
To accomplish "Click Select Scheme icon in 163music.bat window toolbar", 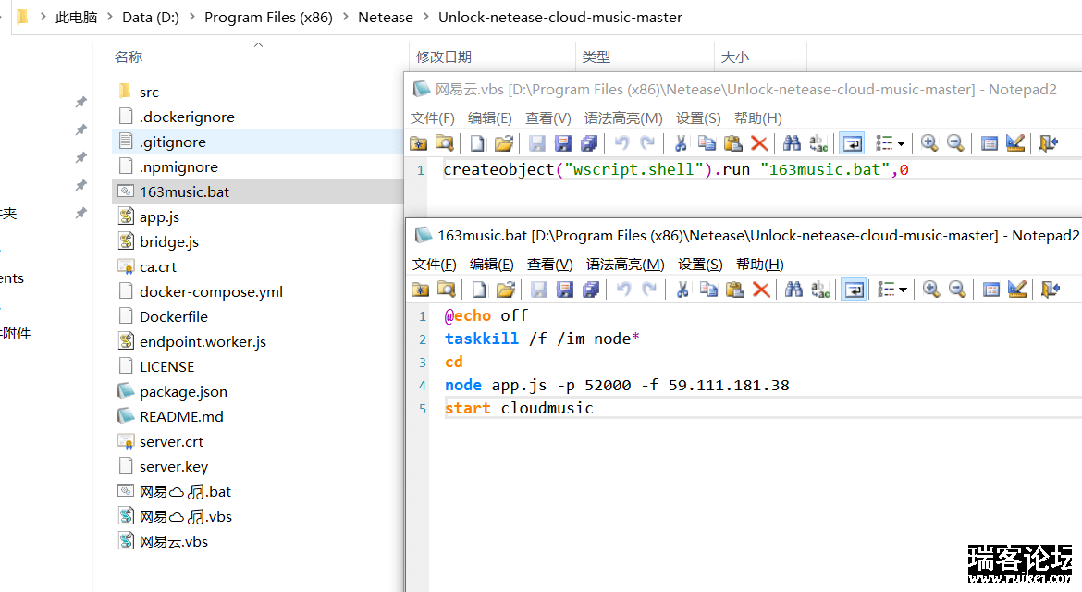I will (x=991, y=290).
